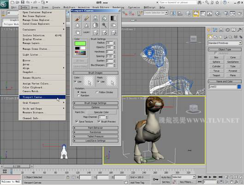
Task: Toggle the Brush Preview checkbox
Action: (99, 121)
